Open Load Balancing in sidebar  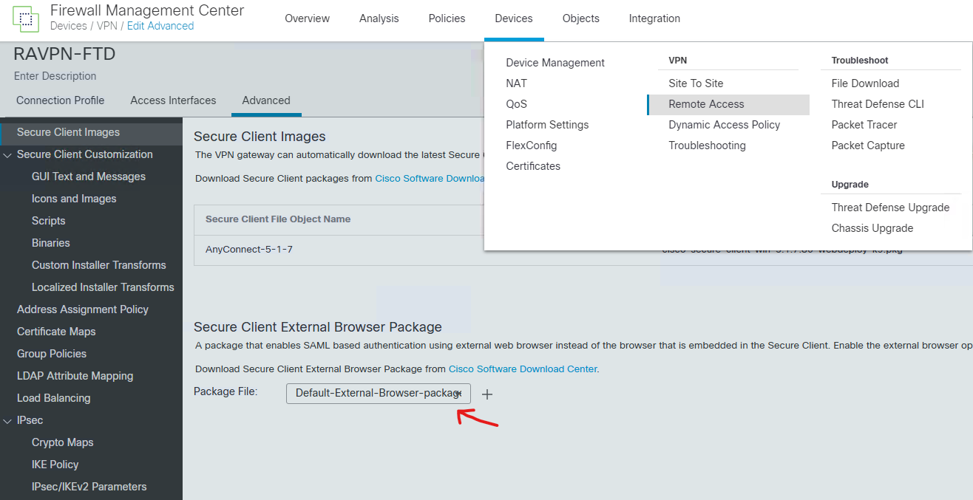[x=54, y=398]
